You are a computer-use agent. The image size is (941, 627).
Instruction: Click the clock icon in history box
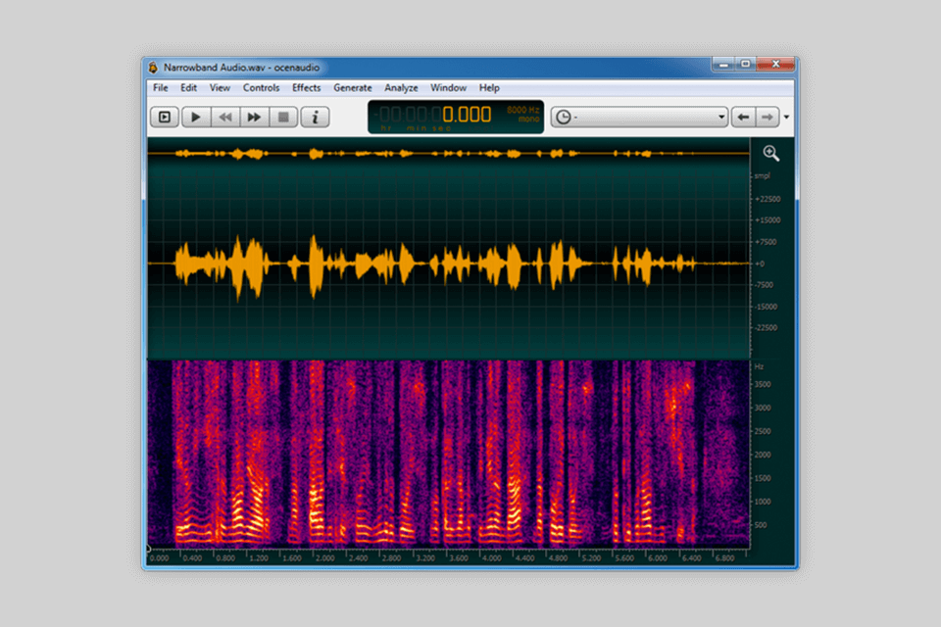[563, 117]
